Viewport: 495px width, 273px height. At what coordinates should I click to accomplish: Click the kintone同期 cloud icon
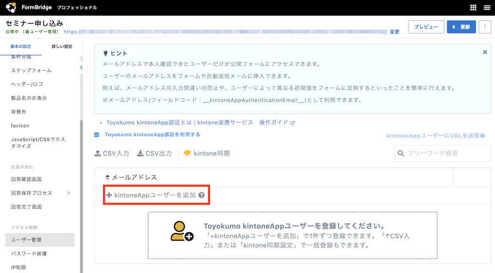point(188,153)
